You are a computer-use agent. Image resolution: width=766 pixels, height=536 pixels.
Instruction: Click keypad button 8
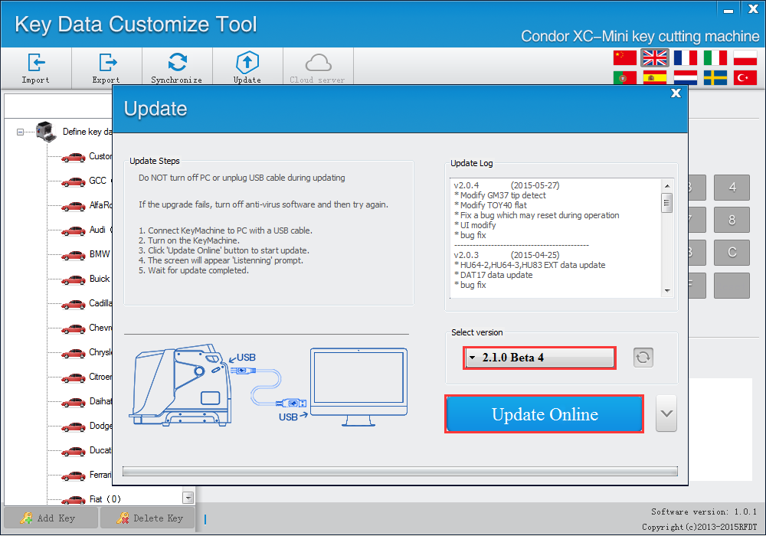tap(732, 221)
